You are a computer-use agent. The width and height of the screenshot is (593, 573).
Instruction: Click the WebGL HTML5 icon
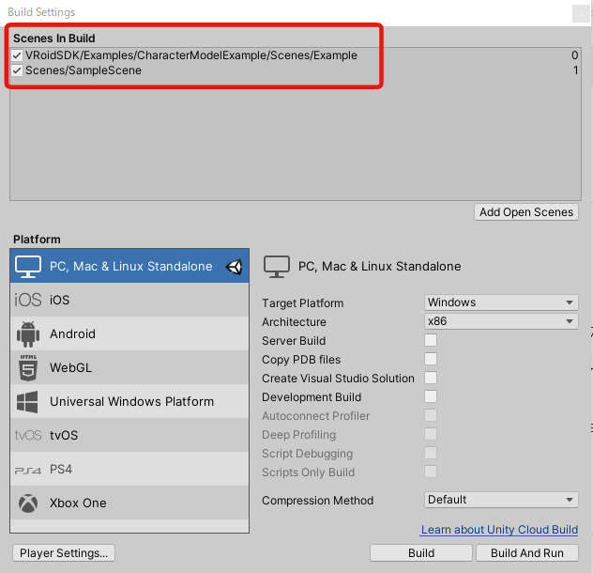pos(28,367)
